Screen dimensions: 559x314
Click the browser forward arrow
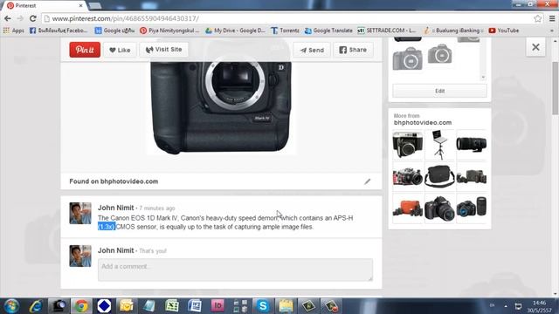tap(20, 18)
